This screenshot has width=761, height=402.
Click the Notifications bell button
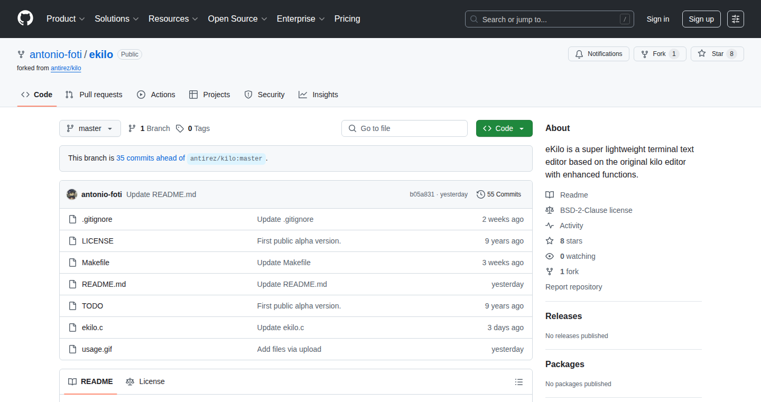pos(599,54)
